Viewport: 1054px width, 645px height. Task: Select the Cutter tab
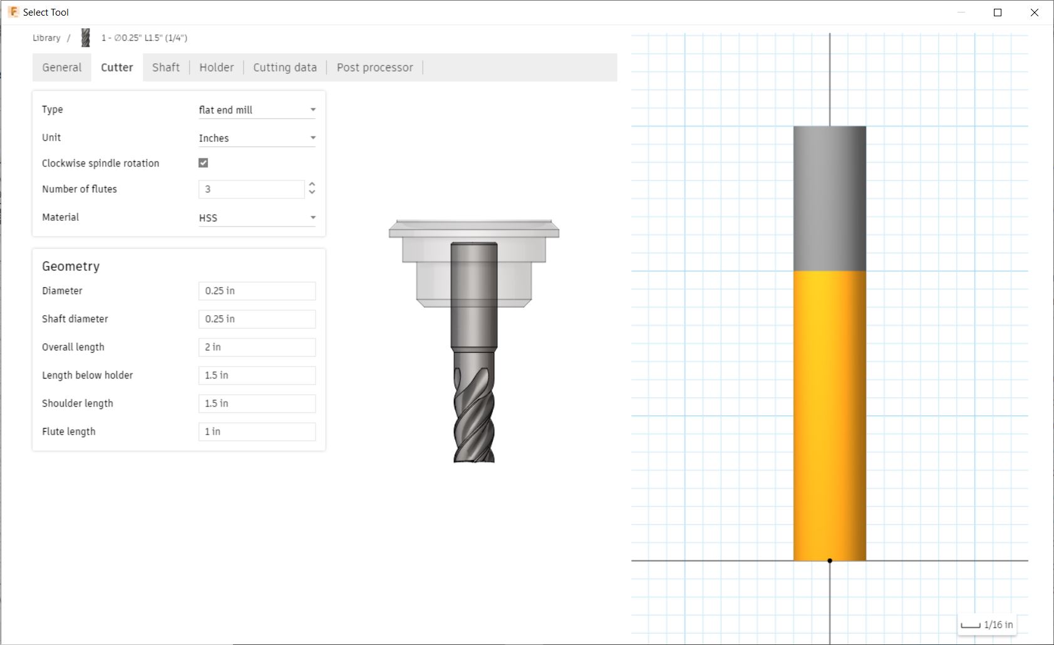click(117, 68)
